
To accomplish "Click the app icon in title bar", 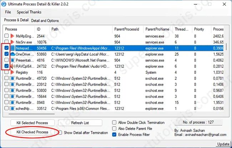I will 4,4.
